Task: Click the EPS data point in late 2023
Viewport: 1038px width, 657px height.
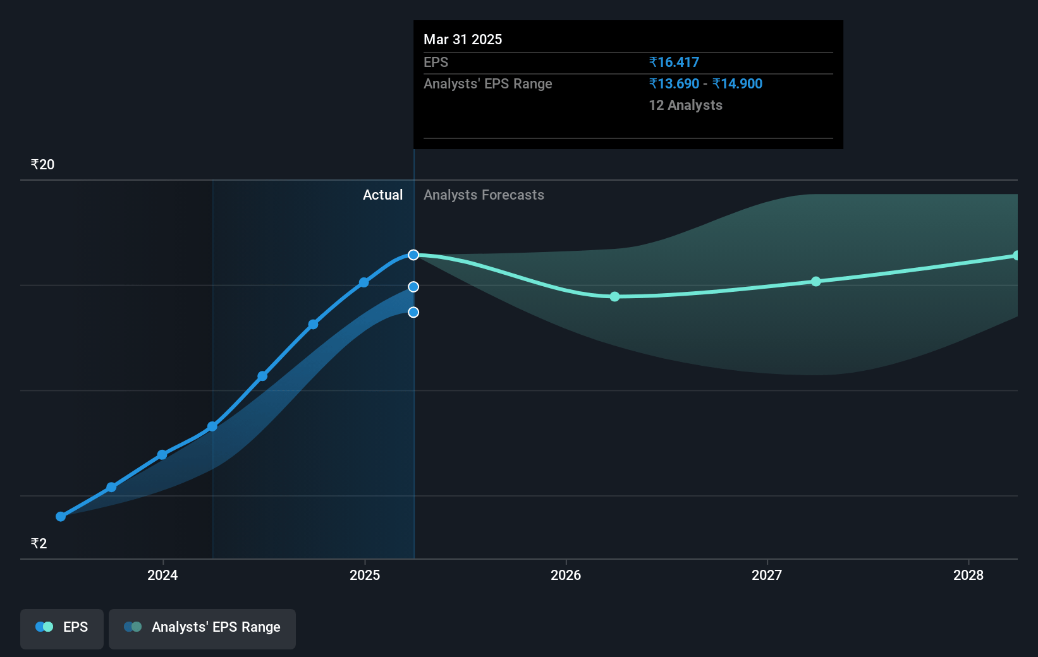Action: tap(111, 487)
